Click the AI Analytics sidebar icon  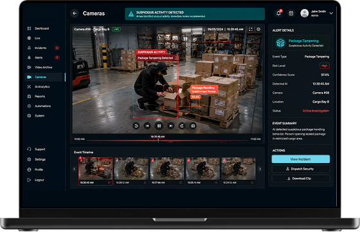pos(29,87)
